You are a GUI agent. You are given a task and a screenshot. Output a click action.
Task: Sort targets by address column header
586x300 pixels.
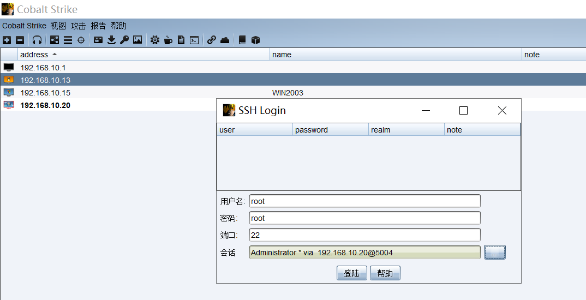143,55
